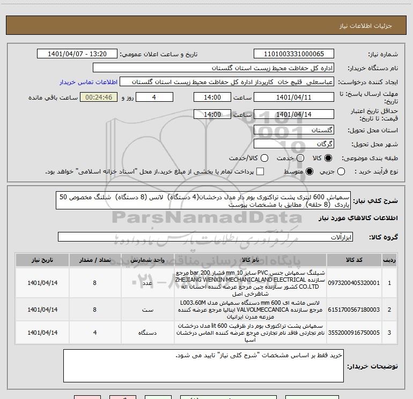Click the واحد شمارش column header
This screenshot has width=413, height=399.
(147, 260)
